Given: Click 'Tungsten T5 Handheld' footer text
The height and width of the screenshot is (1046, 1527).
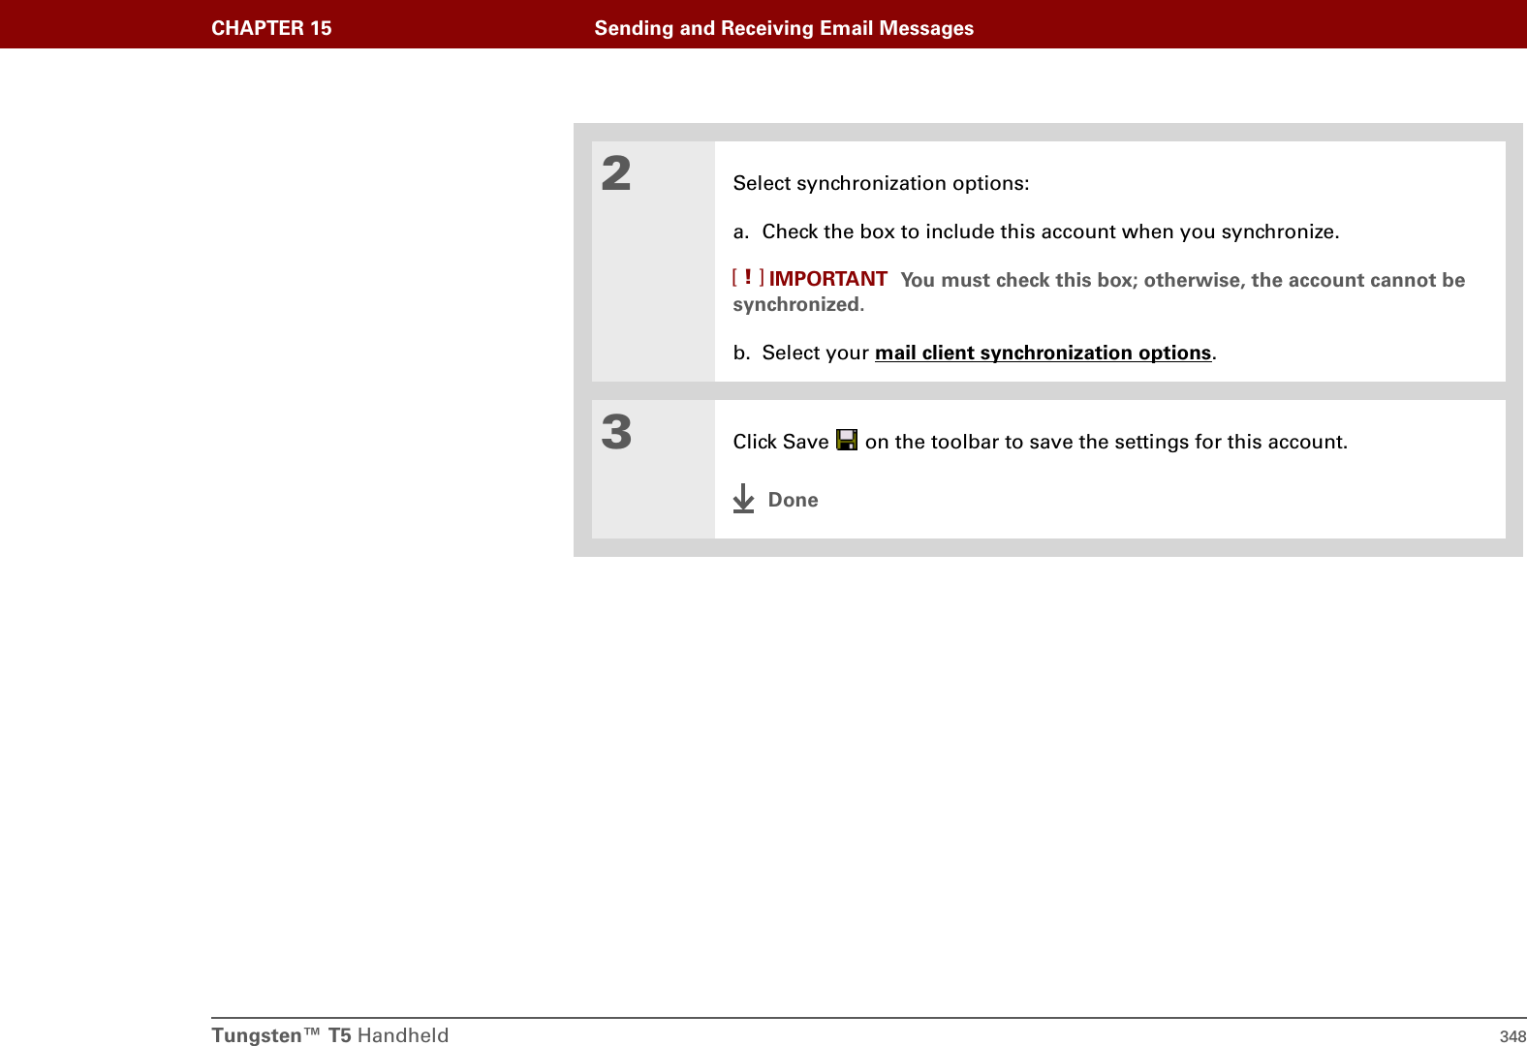Looking at the screenshot, I should pyautogui.click(x=330, y=1034).
